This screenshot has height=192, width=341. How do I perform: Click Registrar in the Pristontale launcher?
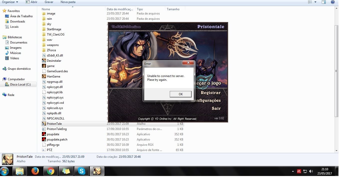tap(211, 93)
